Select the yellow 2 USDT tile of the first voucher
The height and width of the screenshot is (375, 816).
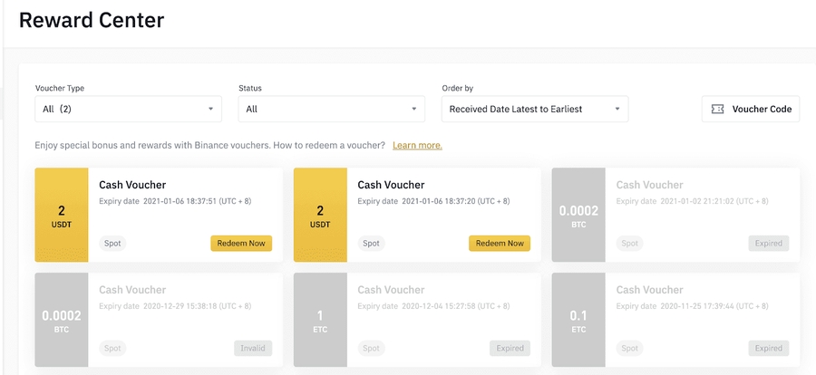point(62,215)
